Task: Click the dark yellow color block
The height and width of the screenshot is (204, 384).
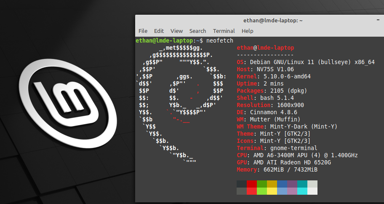Action: pyautogui.click(x=272, y=184)
